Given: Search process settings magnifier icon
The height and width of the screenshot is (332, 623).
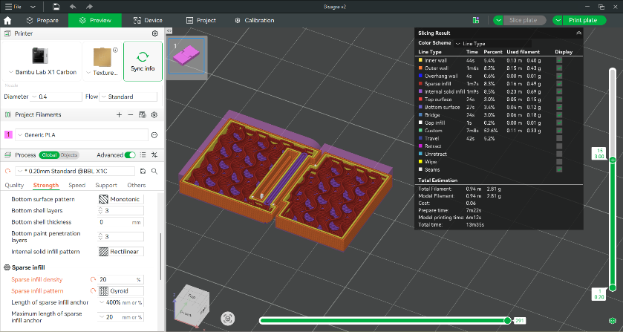Looking at the screenshot, I should [x=154, y=171].
